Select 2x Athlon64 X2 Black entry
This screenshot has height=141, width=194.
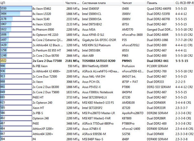(x=48, y=45)
